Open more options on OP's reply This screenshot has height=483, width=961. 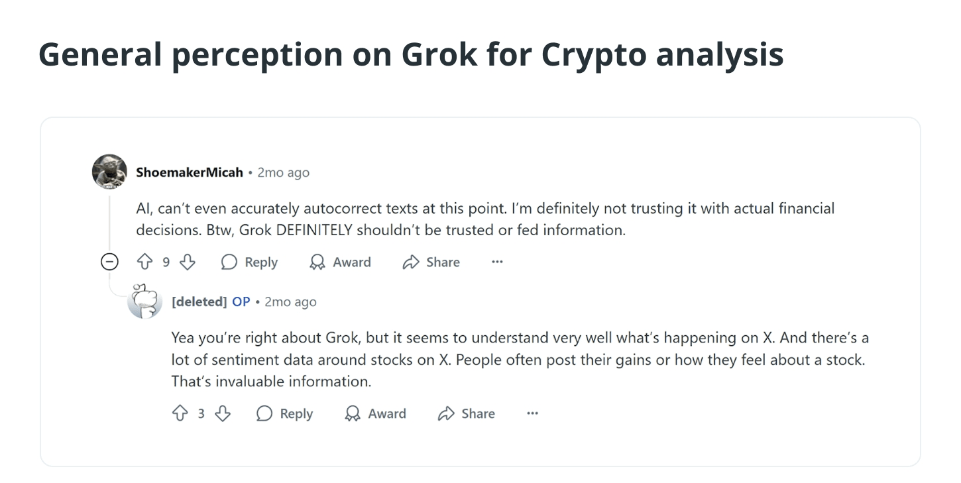tap(532, 413)
